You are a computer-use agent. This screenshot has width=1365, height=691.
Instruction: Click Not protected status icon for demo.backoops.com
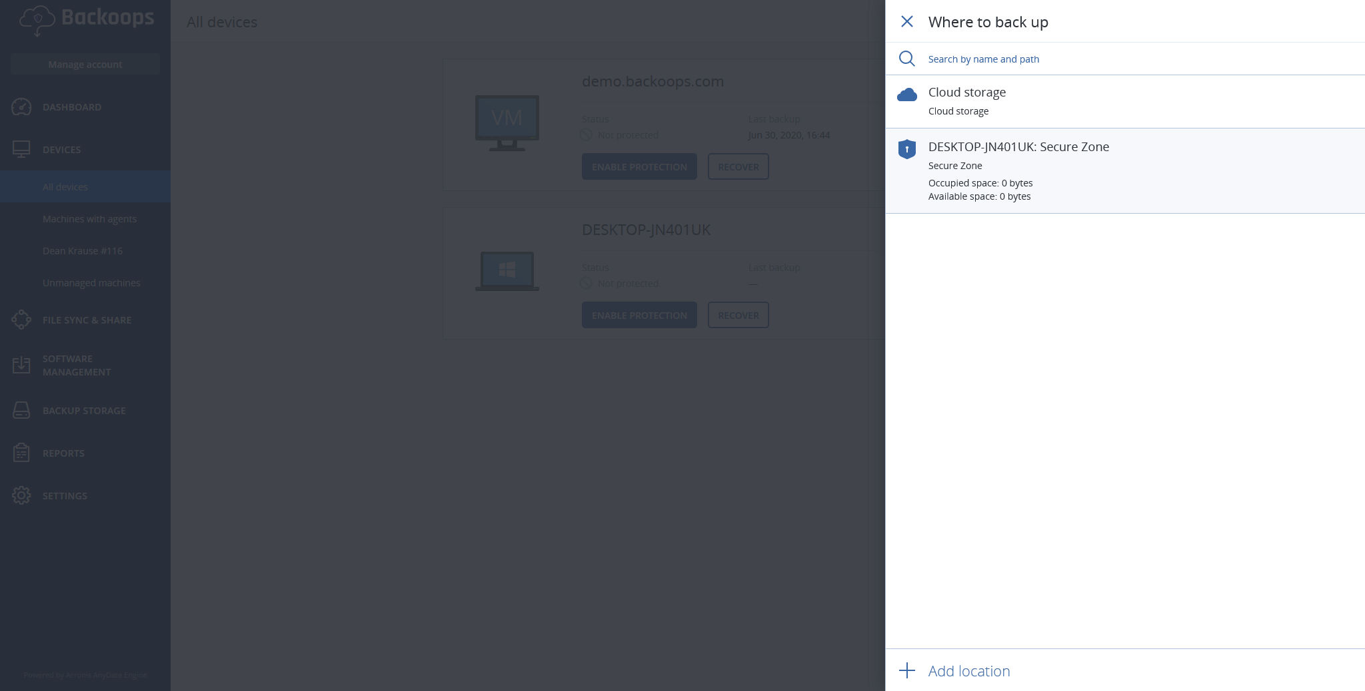(x=586, y=135)
